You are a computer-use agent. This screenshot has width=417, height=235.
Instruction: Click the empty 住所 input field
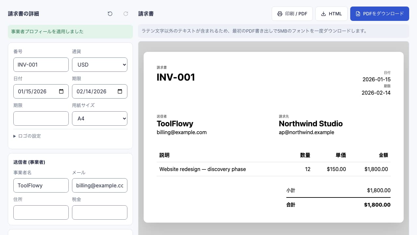coord(41,212)
